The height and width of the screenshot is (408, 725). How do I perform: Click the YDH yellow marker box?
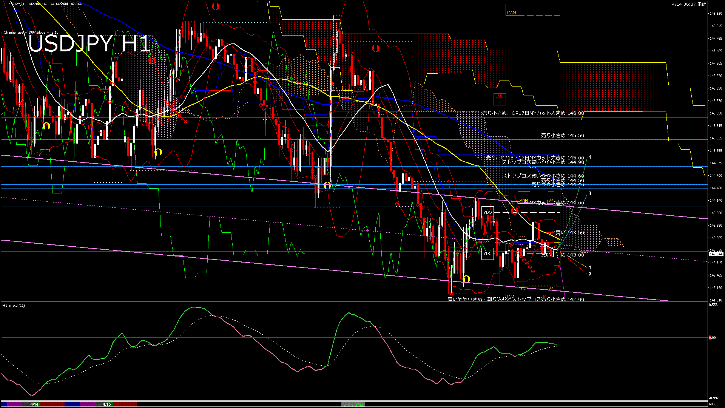pos(523,198)
